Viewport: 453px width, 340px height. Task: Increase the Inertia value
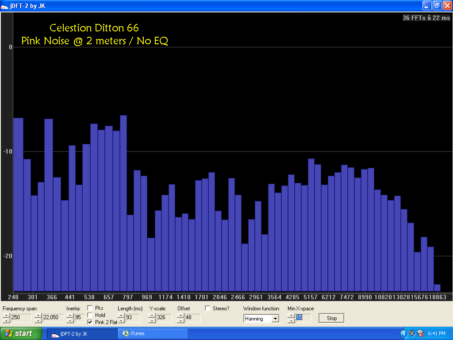coord(70,316)
